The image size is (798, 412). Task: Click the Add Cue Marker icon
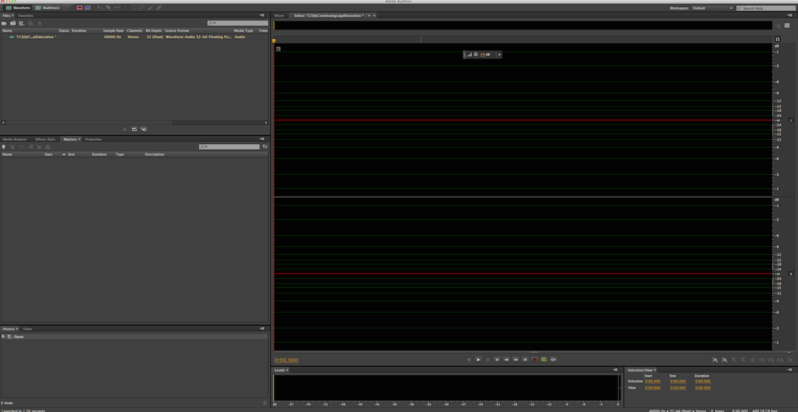point(5,146)
